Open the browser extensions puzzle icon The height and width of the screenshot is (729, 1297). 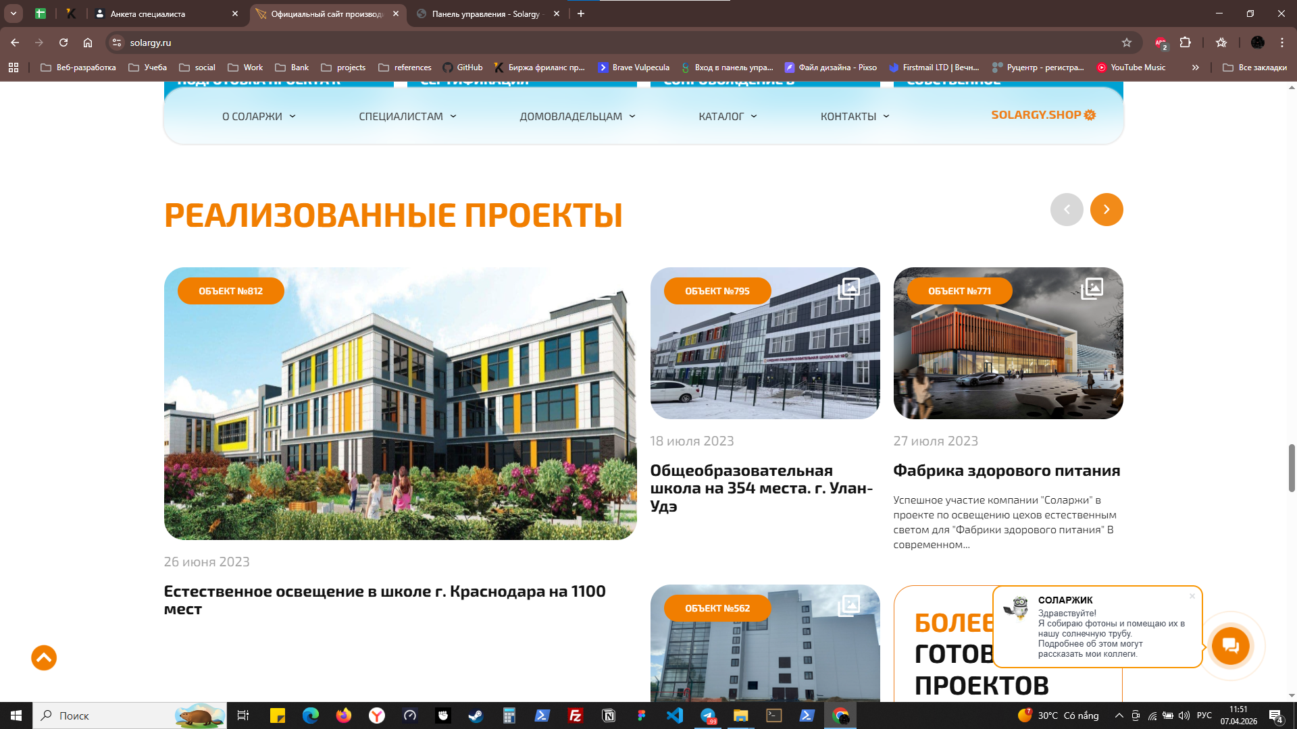(x=1185, y=43)
